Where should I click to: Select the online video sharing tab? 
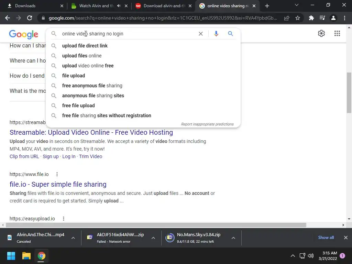(x=227, y=6)
